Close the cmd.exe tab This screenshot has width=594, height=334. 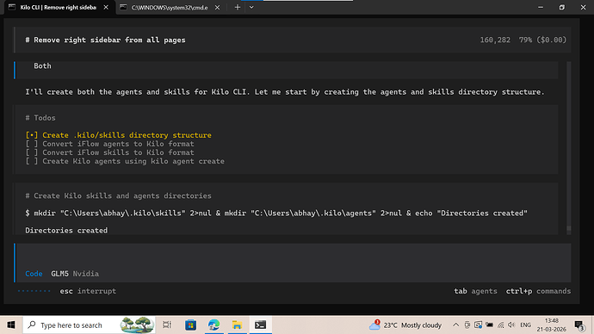coord(217,7)
